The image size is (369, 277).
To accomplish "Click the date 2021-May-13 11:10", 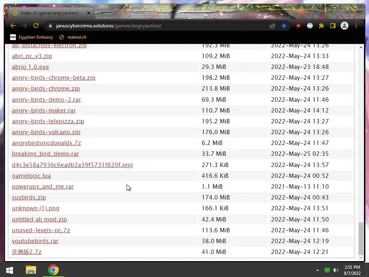I will (299, 186).
